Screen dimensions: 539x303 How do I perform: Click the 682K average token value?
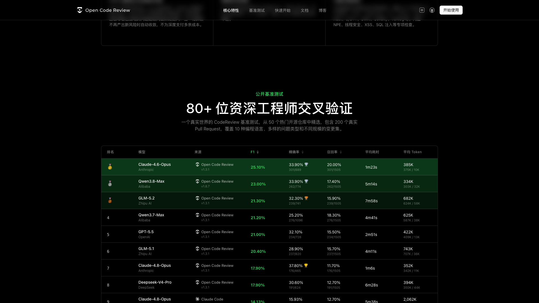[x=408, y=198]
